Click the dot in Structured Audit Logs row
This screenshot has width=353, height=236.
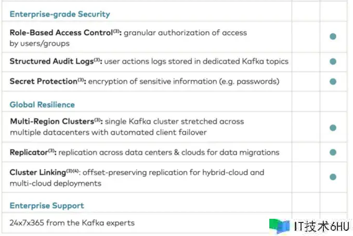(333, 61)
